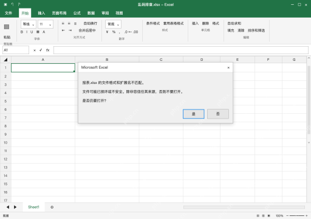The height and width of the screenshot is (219, 311).
Task: Toggle Wrap Text (自动换行)
Action: [91, 24]
